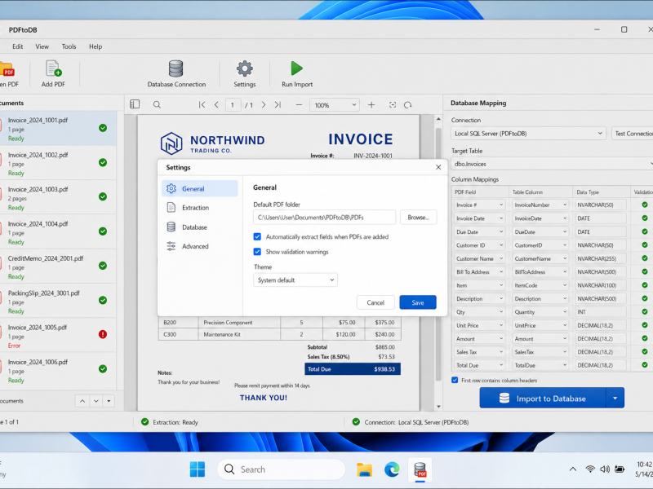Open Microsoft Edge from the taskbar
The image size is (653, 489).
pyautogui.click(x=392, y=469)
